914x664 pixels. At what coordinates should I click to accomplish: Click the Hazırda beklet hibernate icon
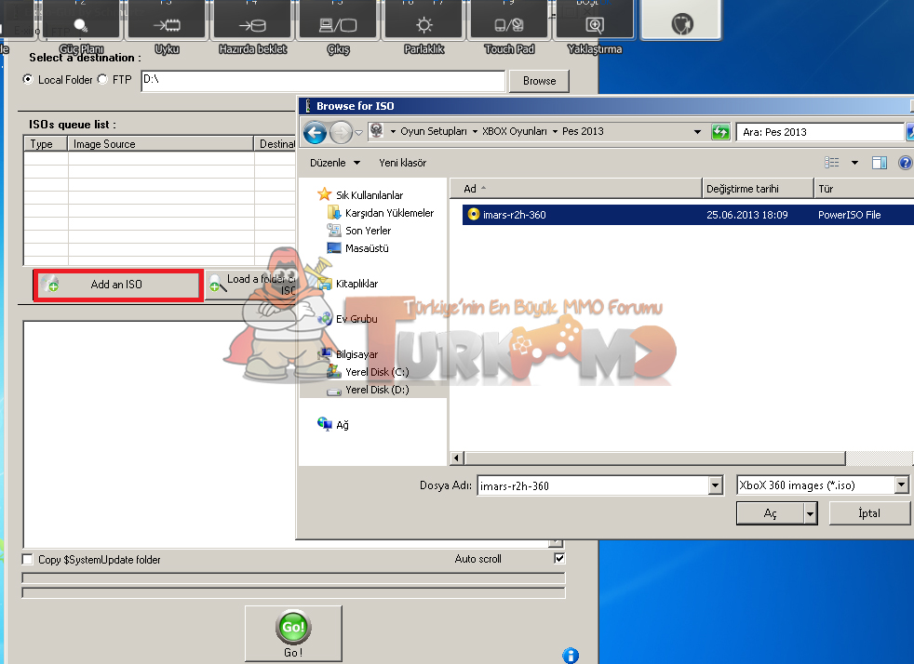(252, 25)
